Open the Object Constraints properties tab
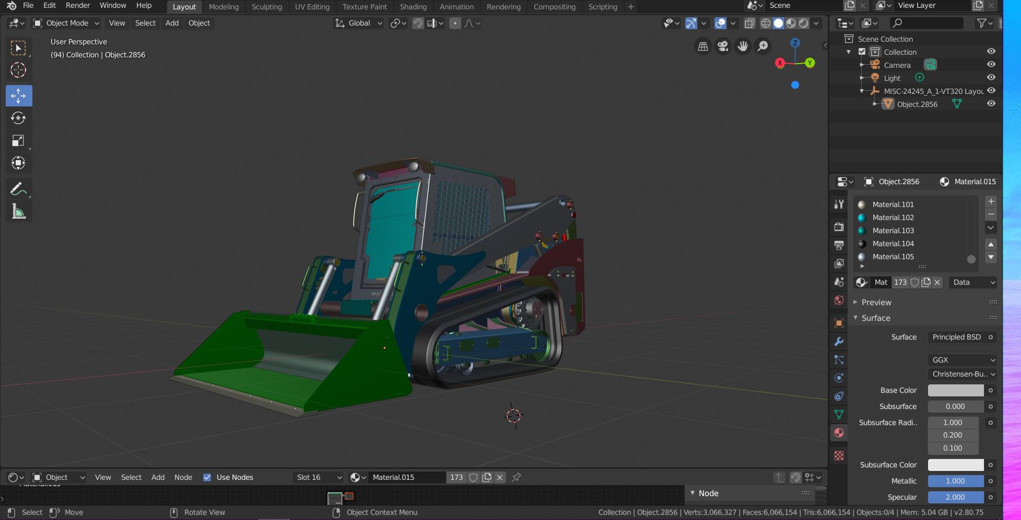 (839, 396)
